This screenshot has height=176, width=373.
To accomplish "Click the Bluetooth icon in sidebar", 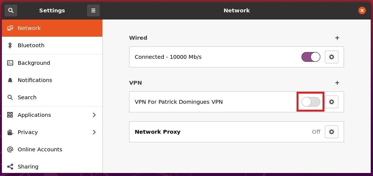I will pyautogui.click(x=10, y=45).
